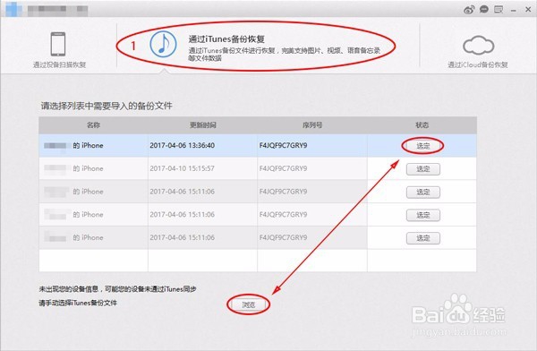
Task: Click the app logo in title bar
Action: pyautogui.click(x=13, y=9)
